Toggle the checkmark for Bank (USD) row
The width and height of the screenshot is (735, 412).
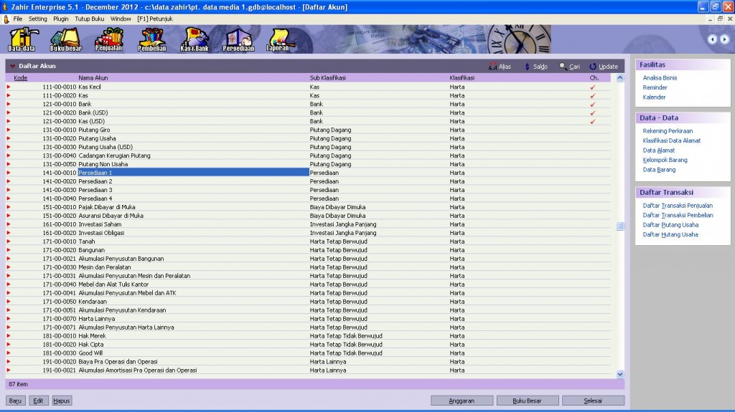(593, 112)
